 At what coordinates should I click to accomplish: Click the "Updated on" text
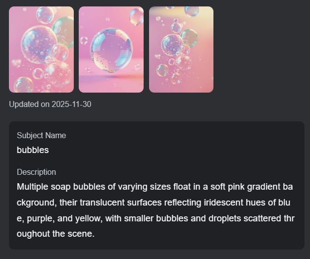click(x=29, y=104)
